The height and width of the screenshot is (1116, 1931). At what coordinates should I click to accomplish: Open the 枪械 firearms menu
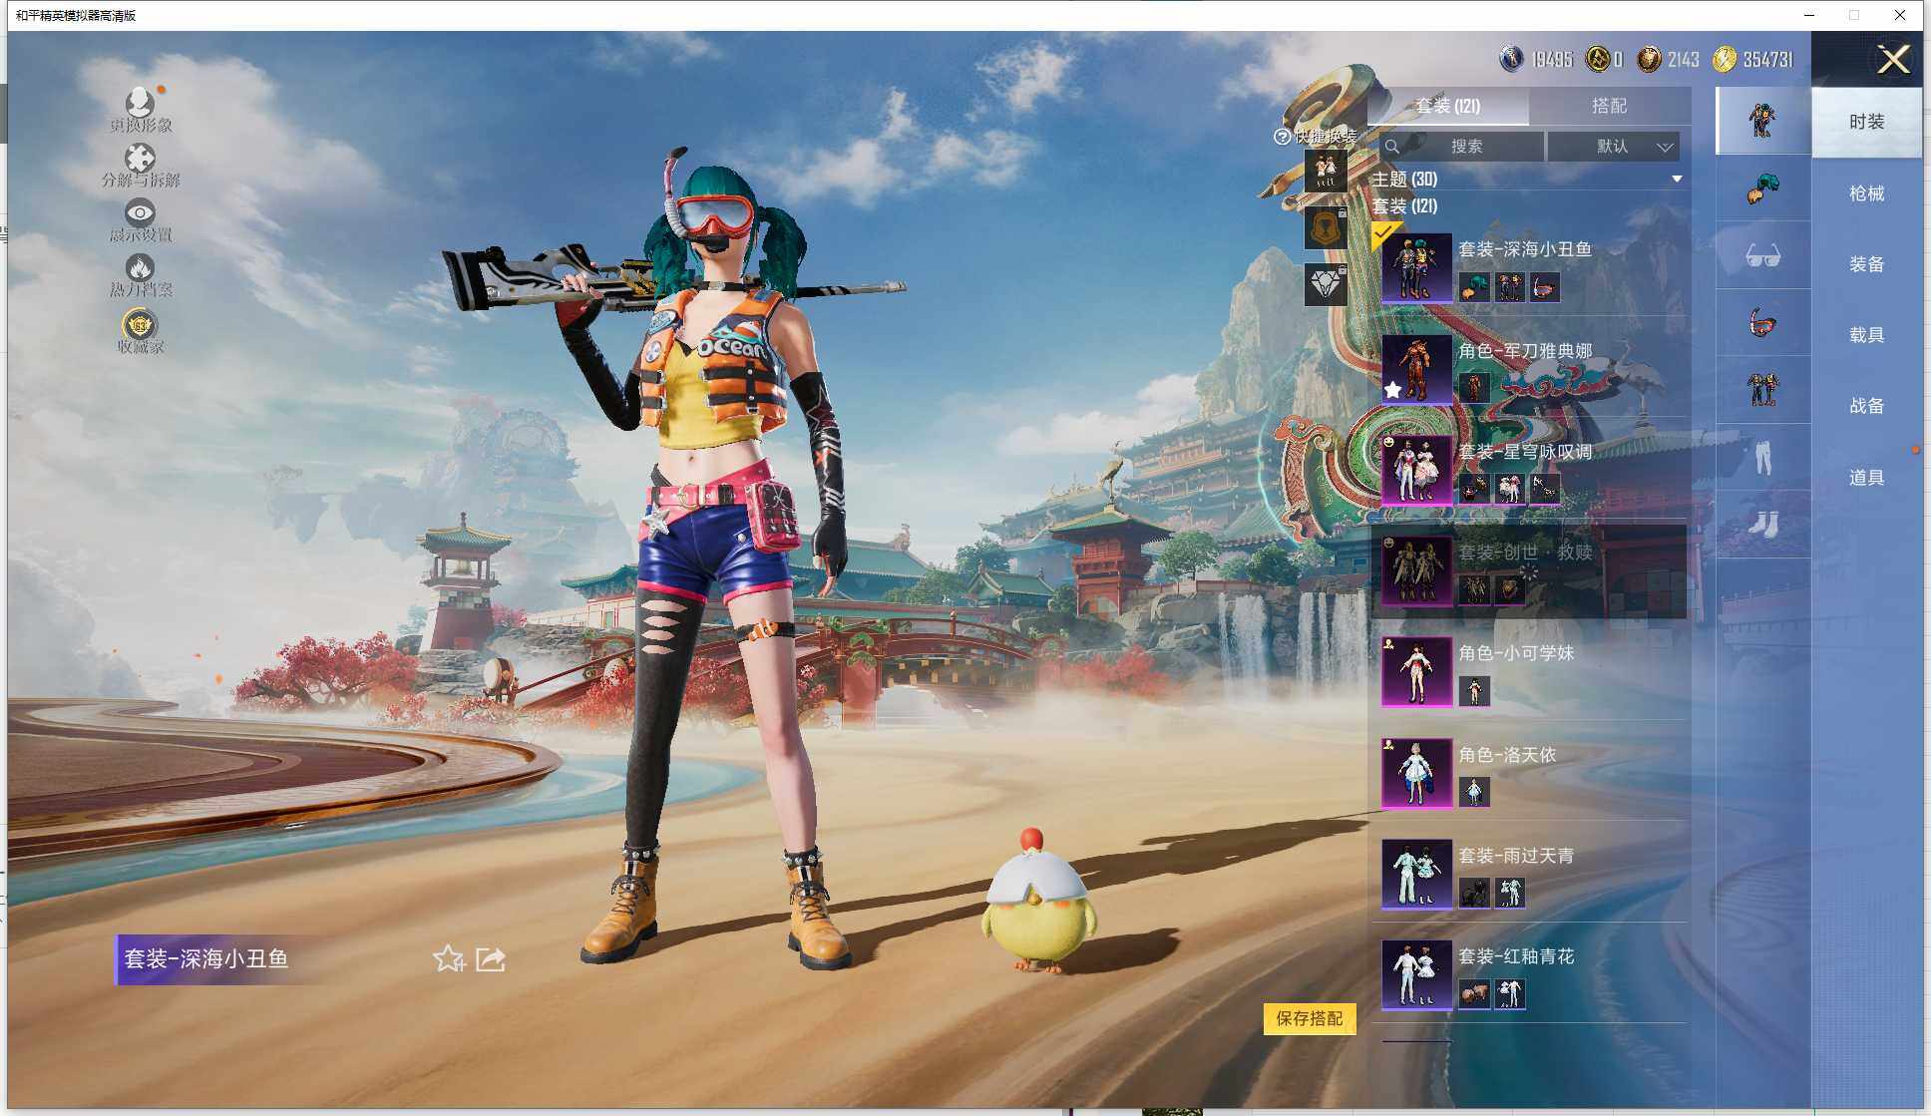tap(1866, 193)
